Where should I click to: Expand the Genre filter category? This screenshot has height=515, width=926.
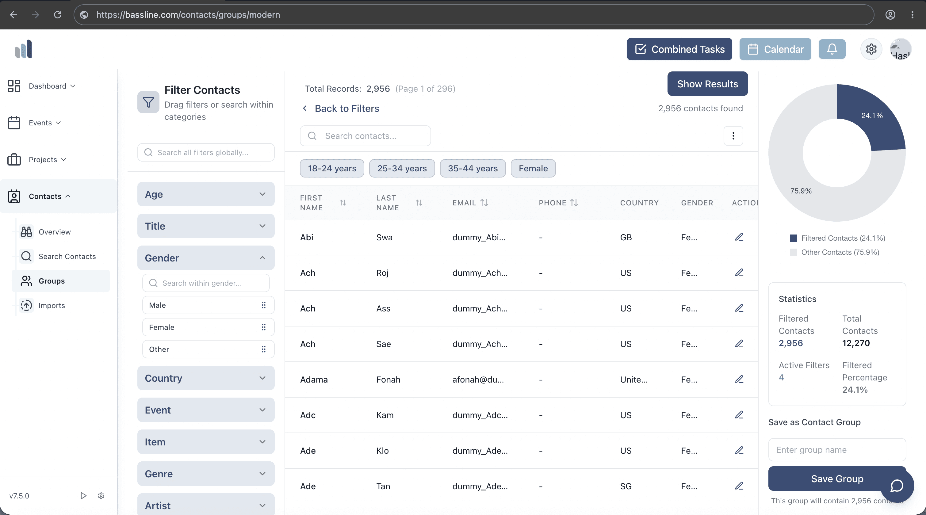tap(206, 474)
